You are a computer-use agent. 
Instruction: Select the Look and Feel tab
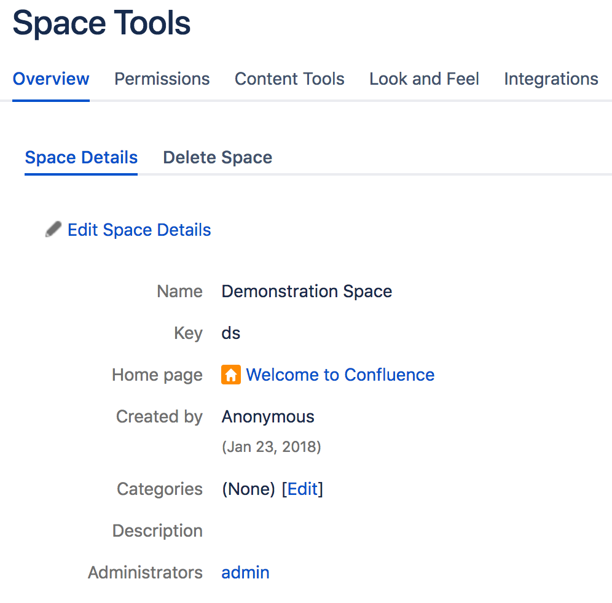click(x=424, y=79)
